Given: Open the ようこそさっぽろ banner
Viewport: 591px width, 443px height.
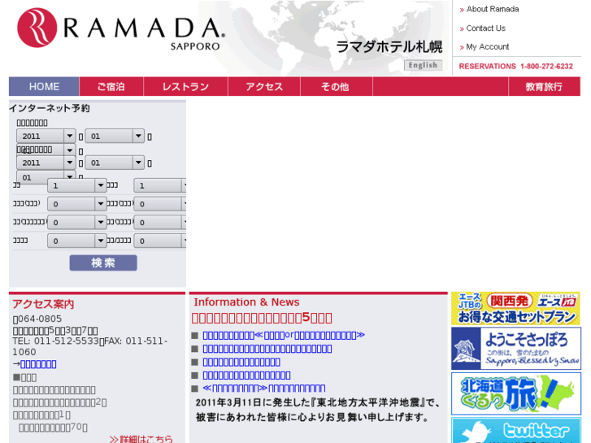Looking at the screenshot, I should [515, 349].
